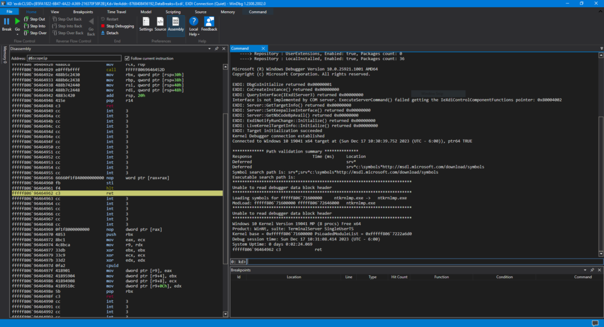Click the Break pause icon

pos(6,22)
